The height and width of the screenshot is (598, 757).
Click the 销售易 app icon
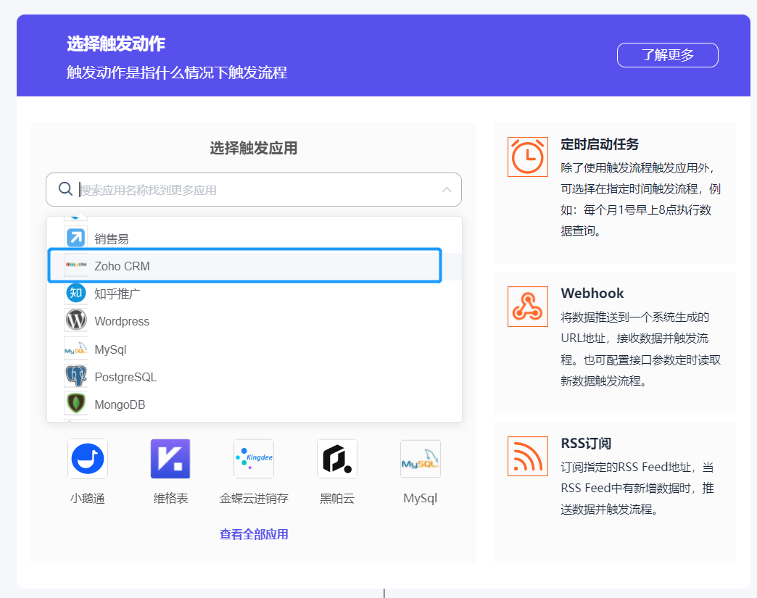[76, 238]
